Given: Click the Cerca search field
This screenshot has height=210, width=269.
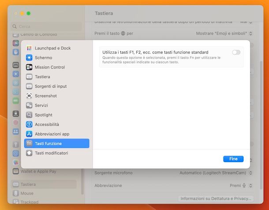Looking at the screenshot, I should click(x=46, y=26).
